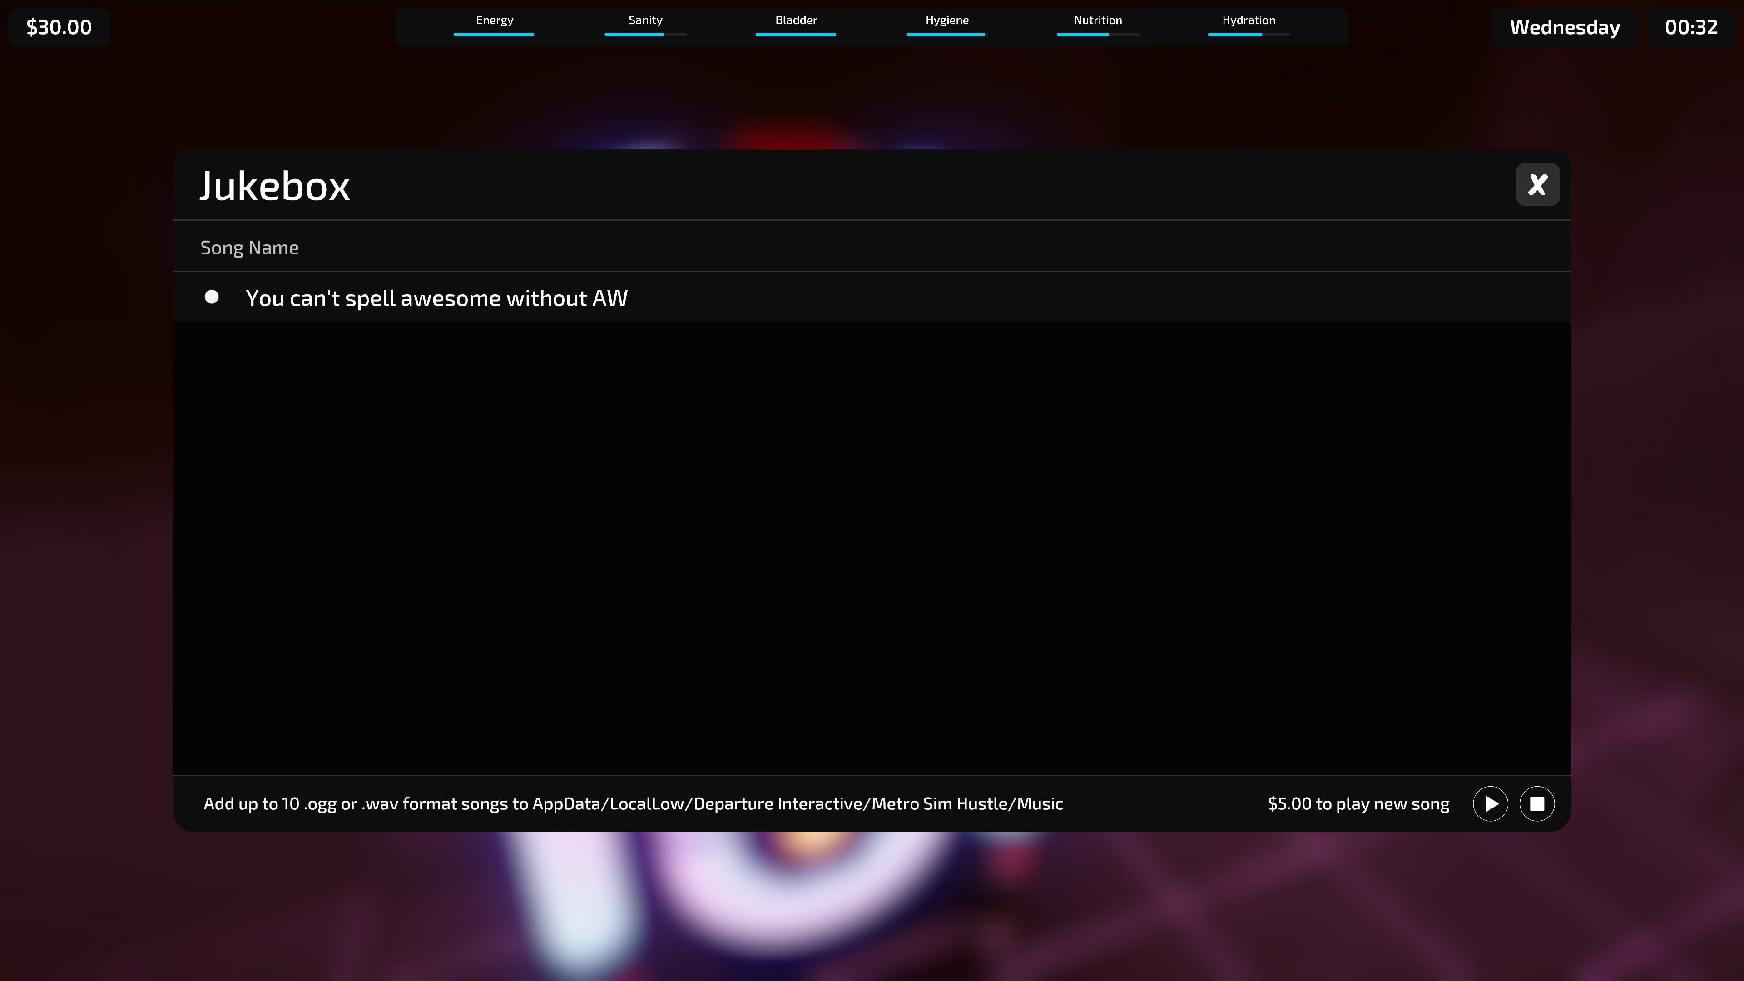
Task: Select the song's radio button
Action: (x=211, y=297)
